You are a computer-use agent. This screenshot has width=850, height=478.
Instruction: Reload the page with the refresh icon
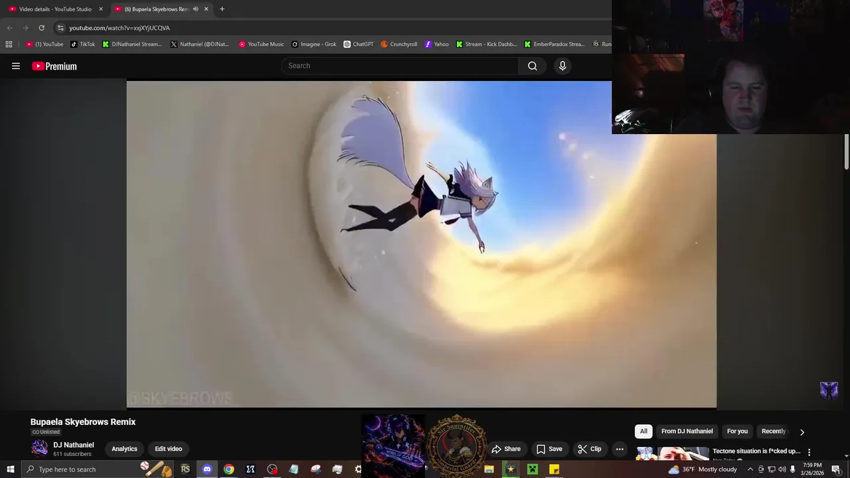[x=41, y=28]
